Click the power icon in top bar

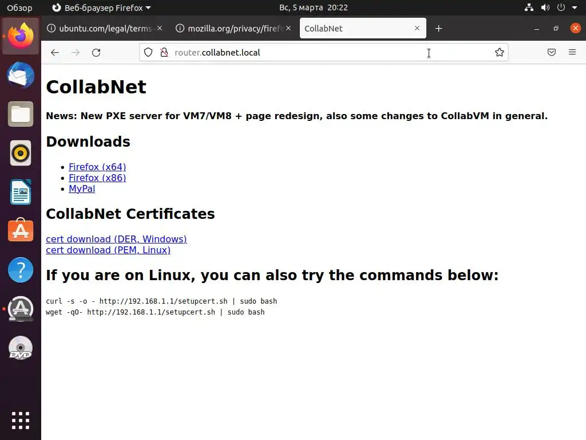(x=561, y=7)
